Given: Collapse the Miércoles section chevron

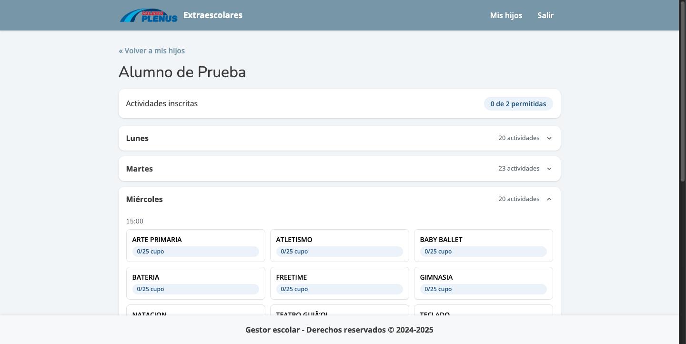Looking at the screenshot, I should point(549,199).
